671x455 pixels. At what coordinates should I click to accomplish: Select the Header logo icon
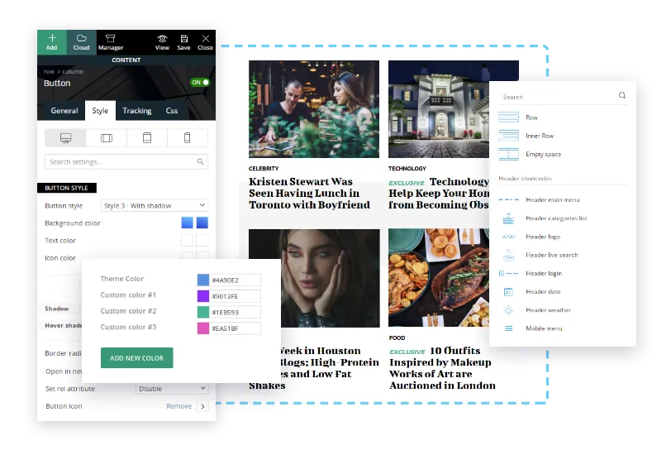pyautogui.click(x=508, y=237)
